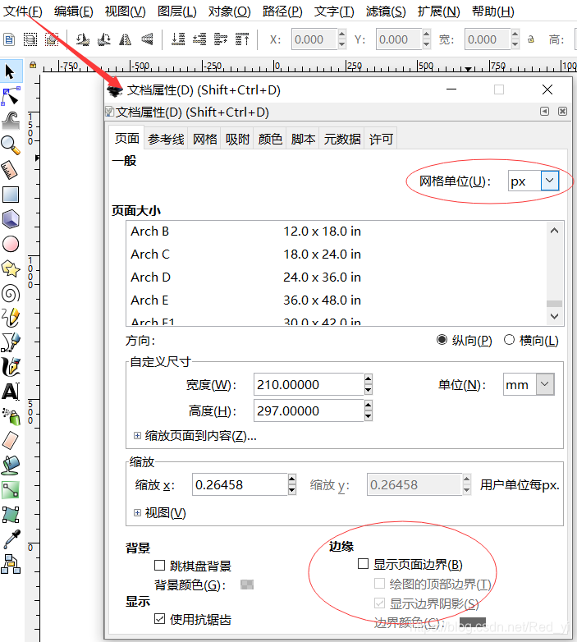Select Arch C 18.0 x 24.0 in row

(x=336, y=255)
